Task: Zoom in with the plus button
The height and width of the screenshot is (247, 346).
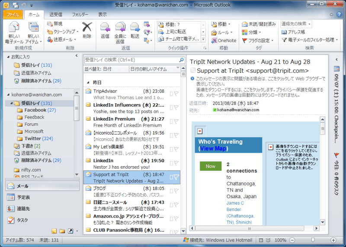Action: [x=333, y=240]
